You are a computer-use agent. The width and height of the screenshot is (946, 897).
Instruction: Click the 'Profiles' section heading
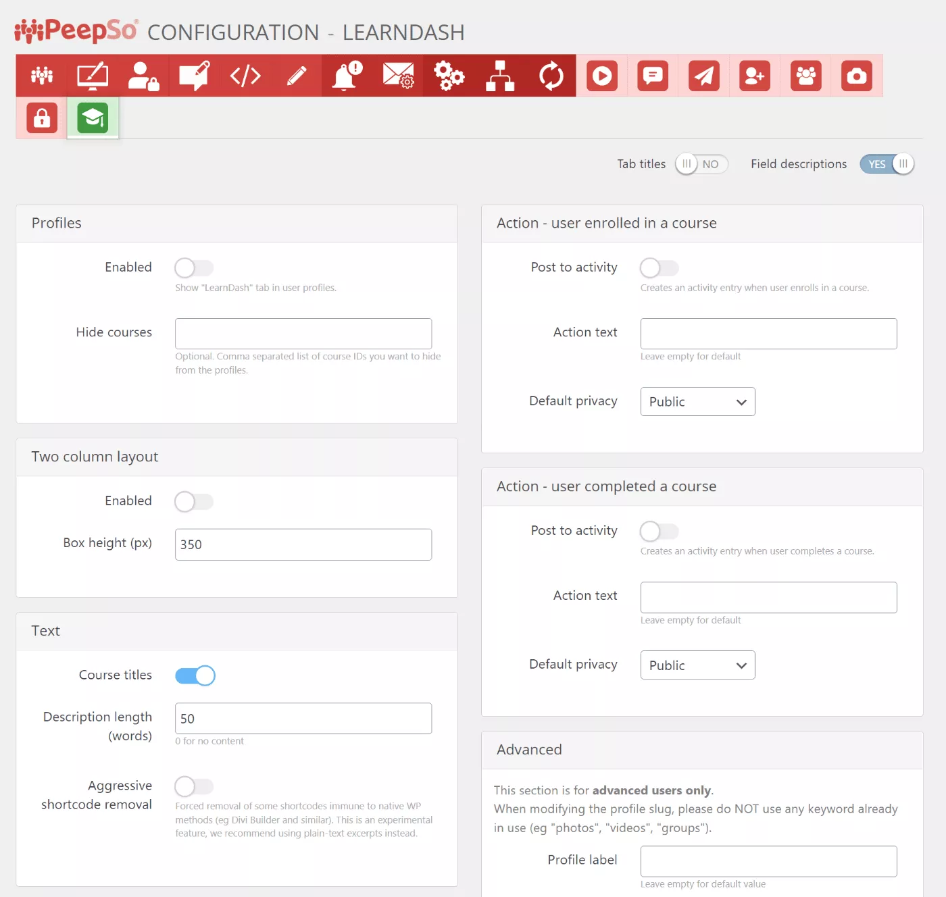tap(57, 223)
